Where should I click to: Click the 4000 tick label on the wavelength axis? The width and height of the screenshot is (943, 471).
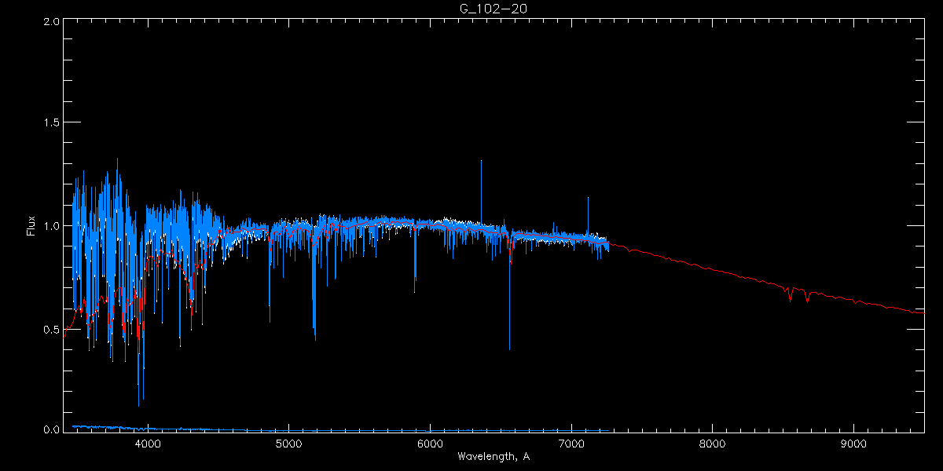[148, 444]
